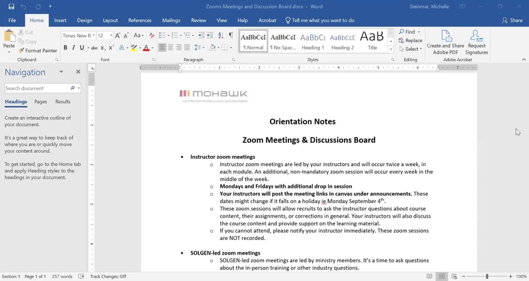This screenshot has width=529, height=281.
Task: Shrink the font size with the smaller A icon
Action: (x=126, y=36)
